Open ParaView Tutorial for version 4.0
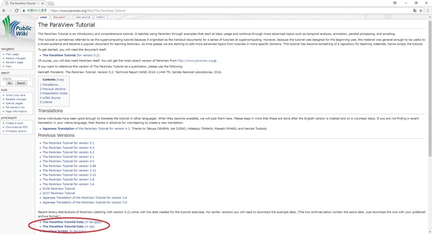Viewport: 432px width, 234px height. 68,161
